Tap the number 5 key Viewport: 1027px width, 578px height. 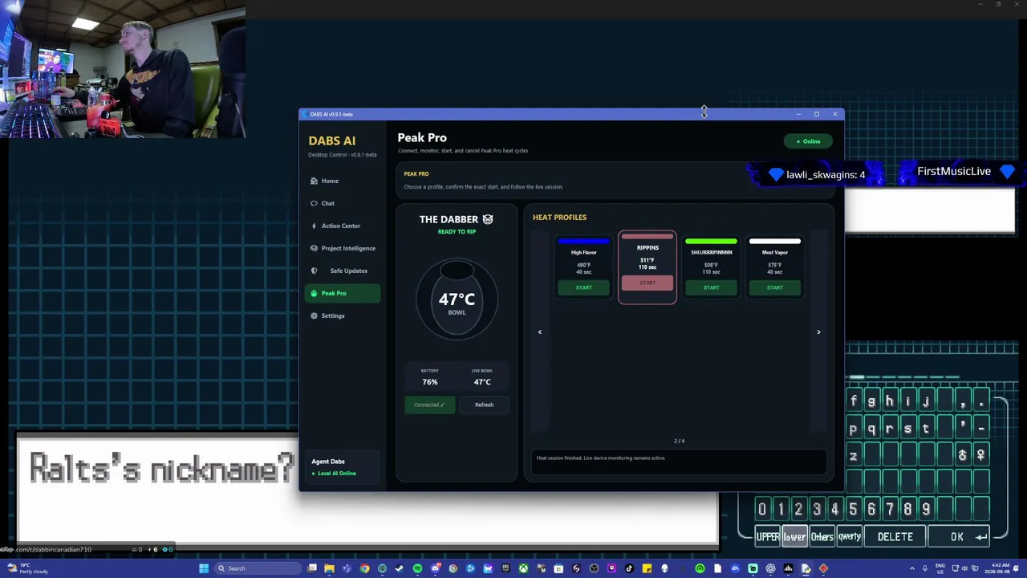point(853,509)
